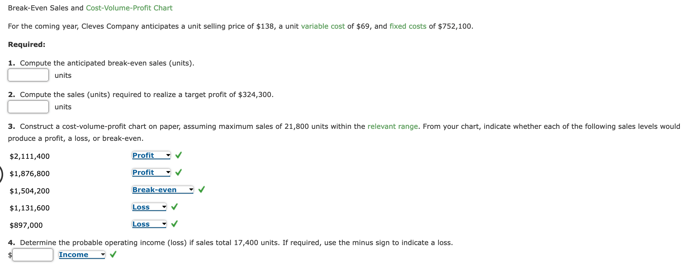The image size is (683, 269).
Task: Open the Cost-Volume-Profit Chart link
Action: coord(129,8)
